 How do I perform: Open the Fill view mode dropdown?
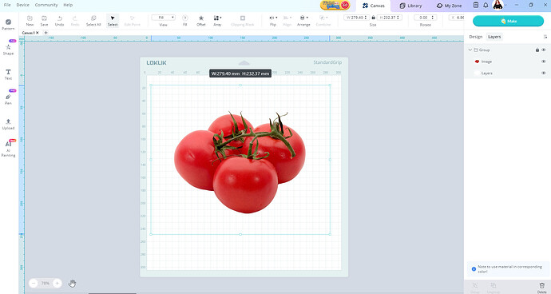164,18
